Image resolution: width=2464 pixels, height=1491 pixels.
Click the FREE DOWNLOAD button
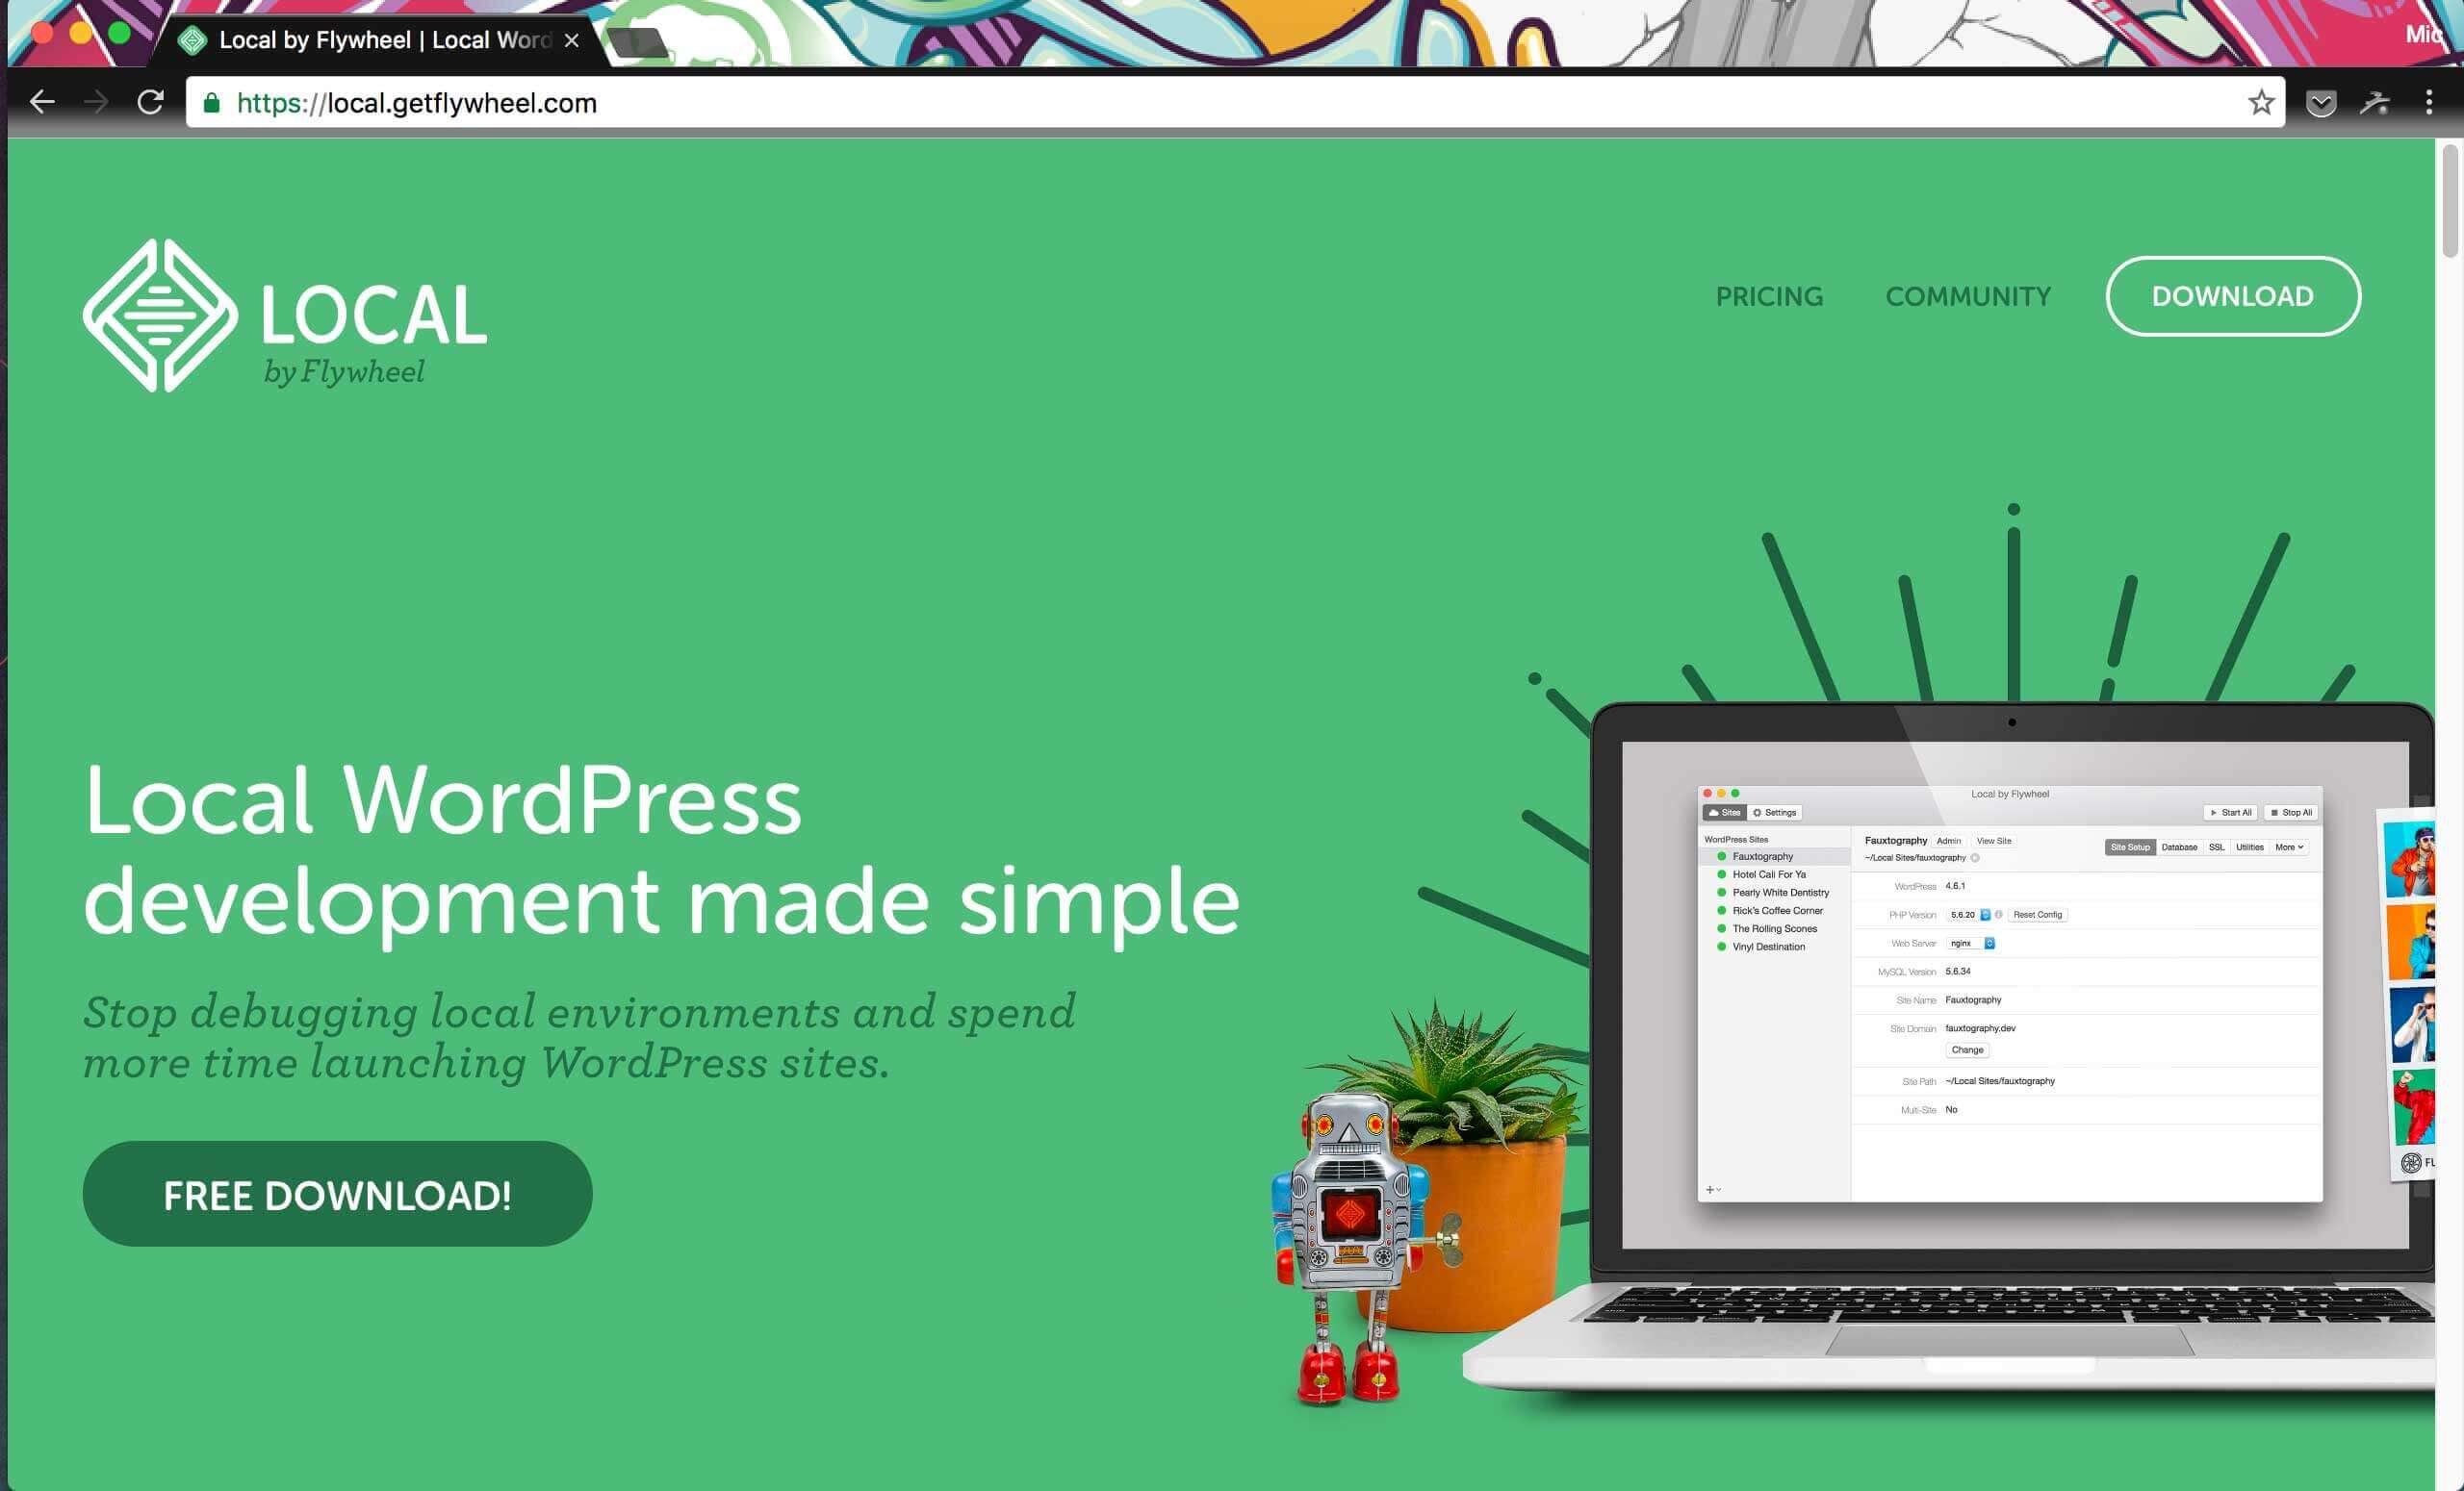[x=336, y=1194]
